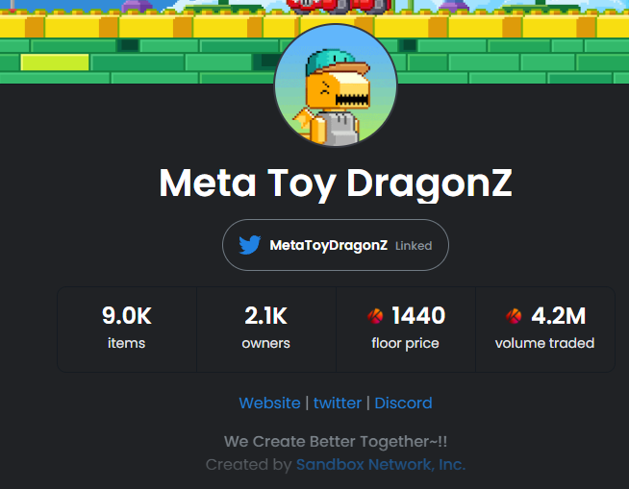Click the floor price label

(405, 344)
